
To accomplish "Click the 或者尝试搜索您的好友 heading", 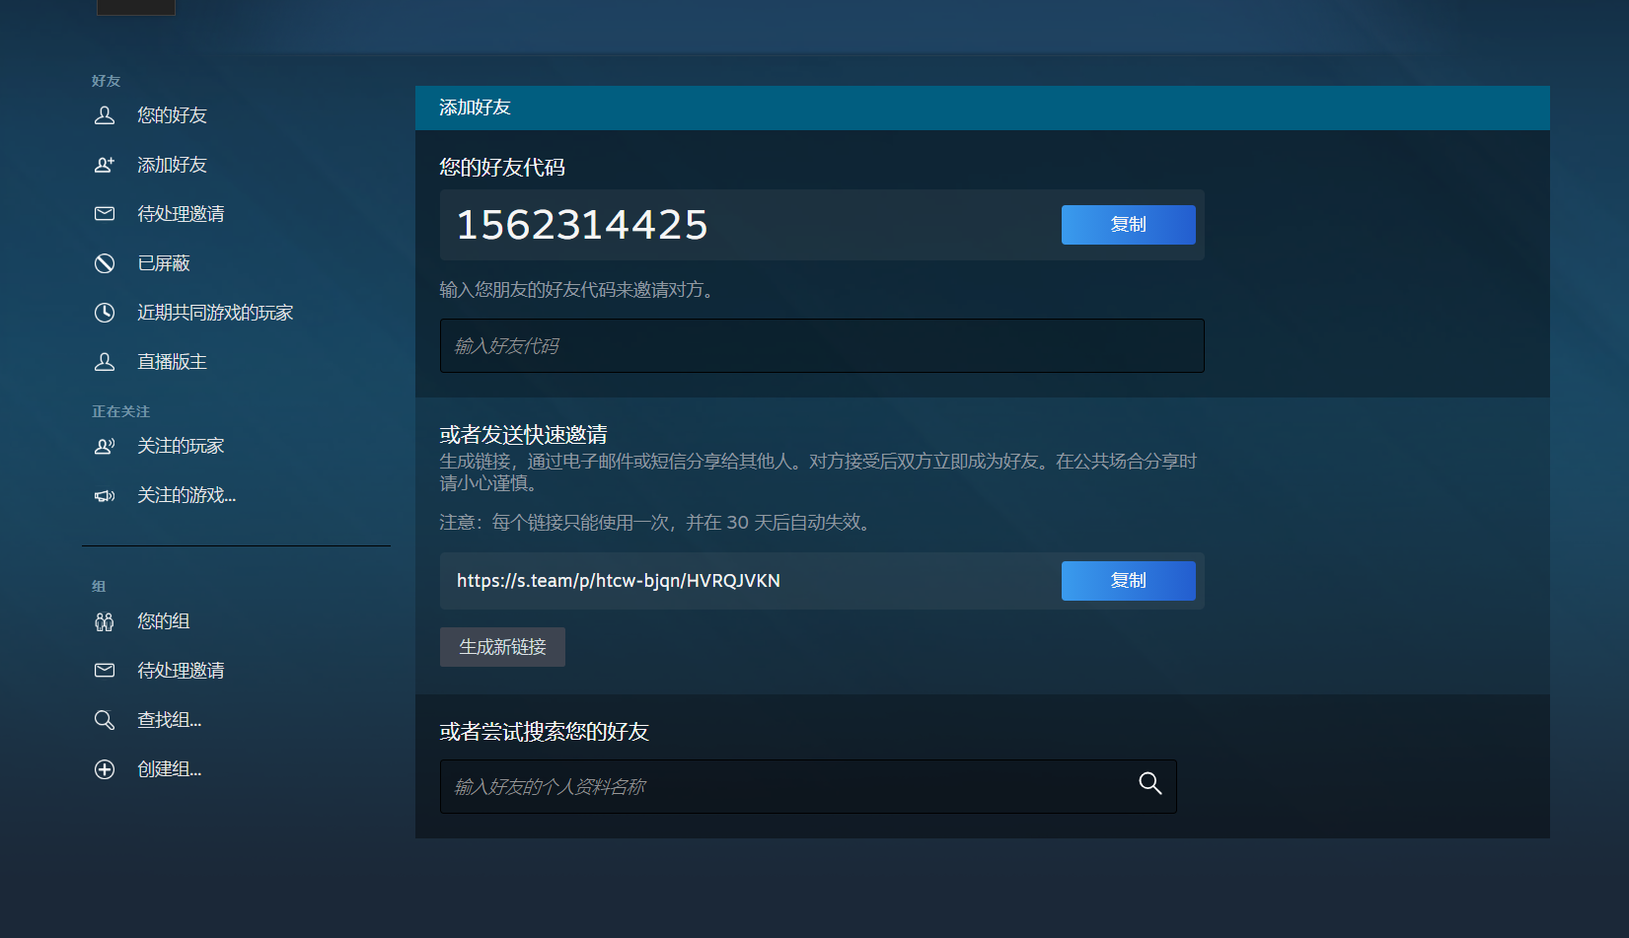I will pyautogui.click(x=544, y=732).
